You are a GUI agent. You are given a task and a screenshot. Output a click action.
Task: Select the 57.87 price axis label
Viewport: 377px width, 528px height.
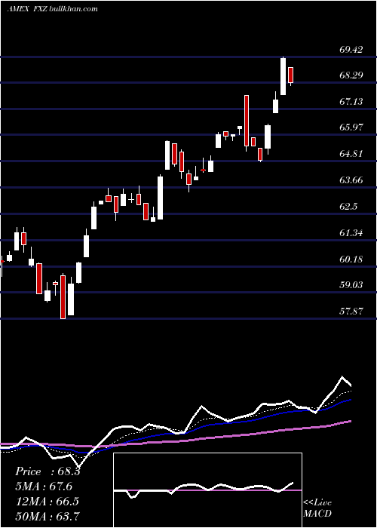tap(351, 311)
